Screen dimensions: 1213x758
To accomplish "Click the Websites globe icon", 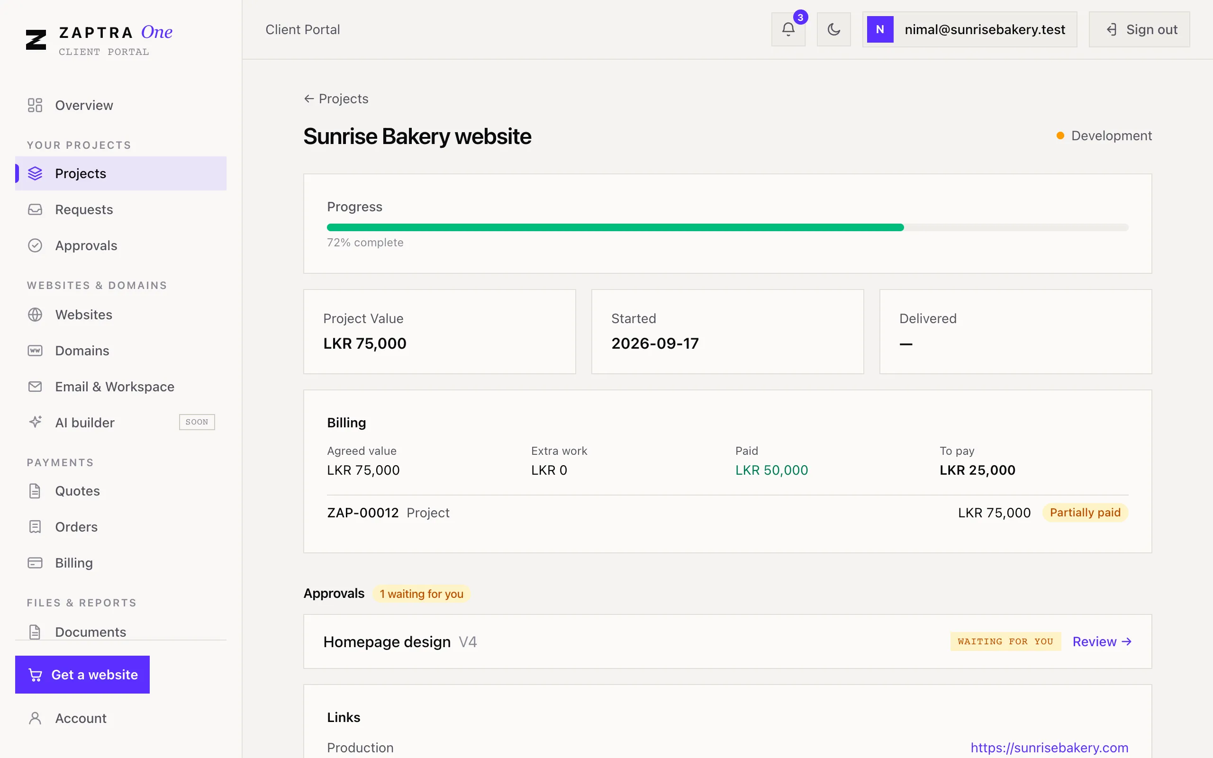I will pos(35,315).
